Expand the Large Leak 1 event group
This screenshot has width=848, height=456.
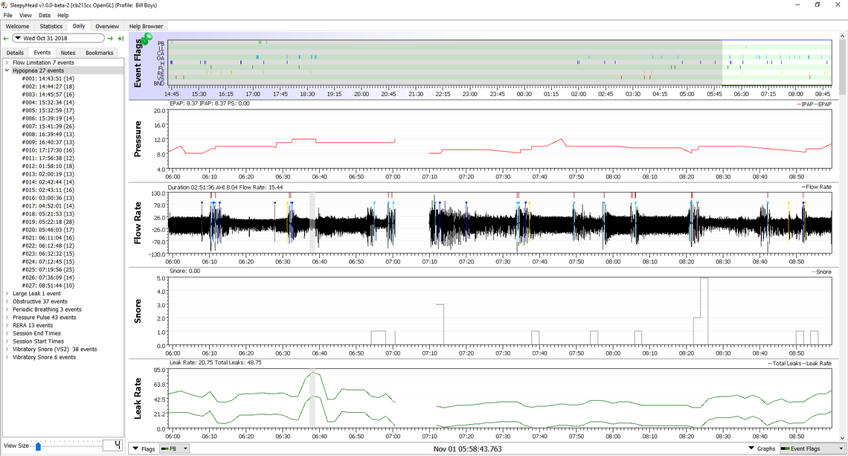[x=7, y=294]
